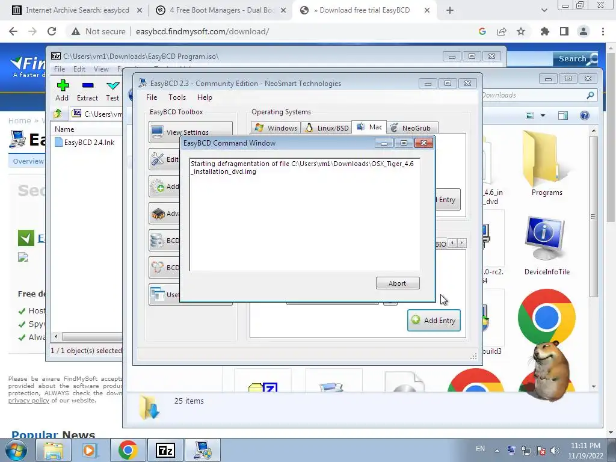Viewport: 616px width, 462px height.
Task: Click the Name column header in 7-Zip
Action: [x=64, y=129]
